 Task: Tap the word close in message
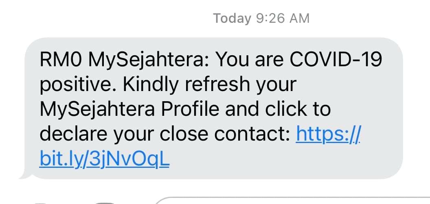(184, 134)
